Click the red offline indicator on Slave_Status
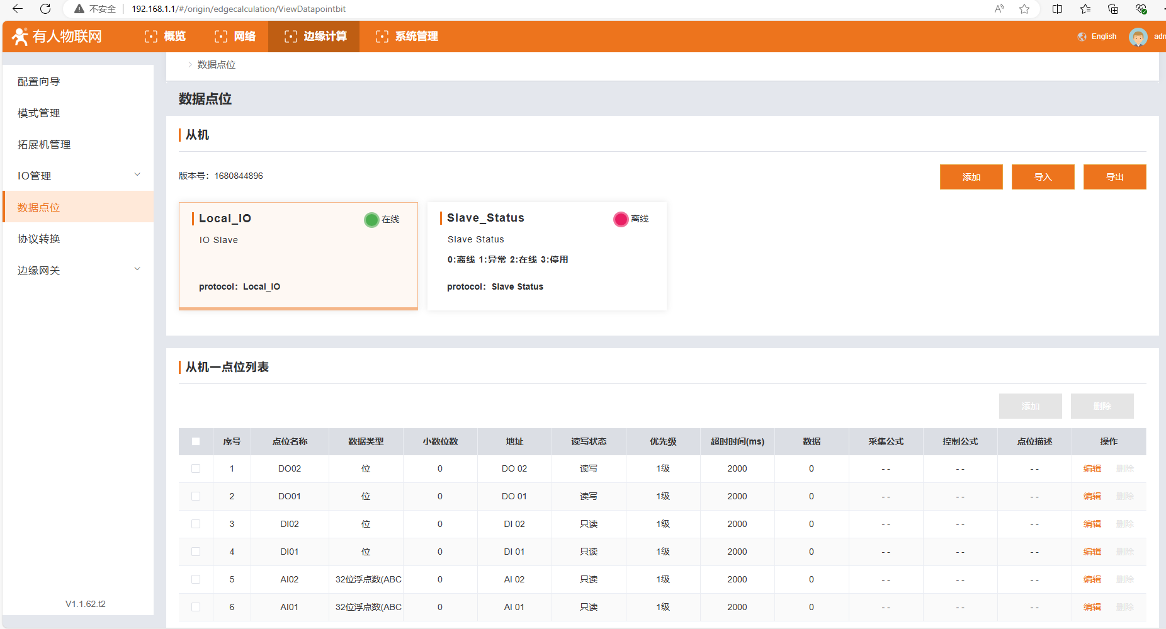This screenshot has width=1166, height=629. click(x=621, y=219)
